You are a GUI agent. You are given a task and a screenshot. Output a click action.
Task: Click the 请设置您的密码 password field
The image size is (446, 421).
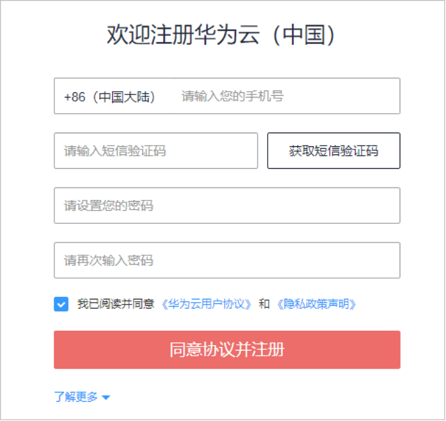click(227, 206)
